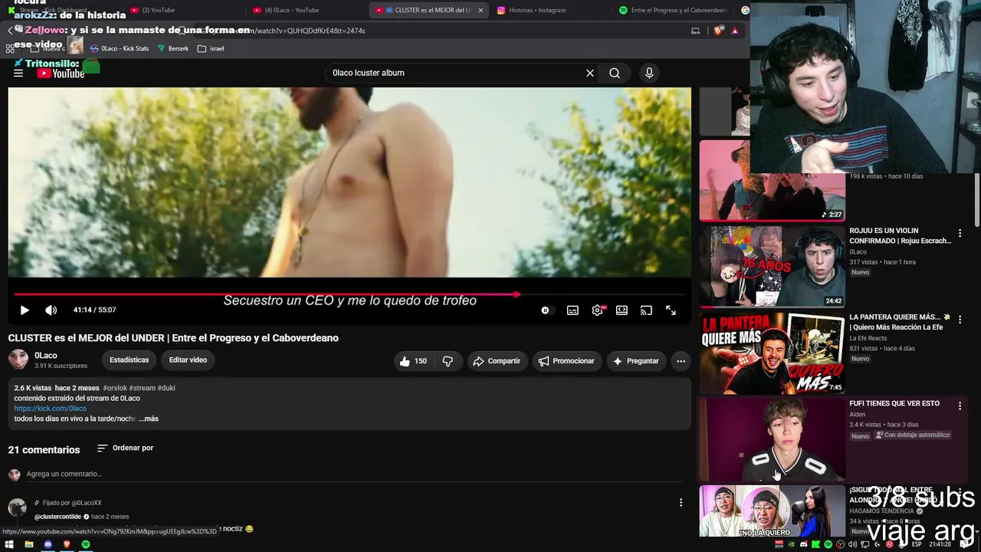Go to the YouTube home logo

(x=61, y=74)
